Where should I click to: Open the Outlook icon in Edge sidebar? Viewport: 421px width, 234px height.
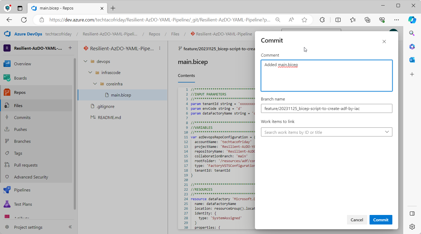[412, 60]
